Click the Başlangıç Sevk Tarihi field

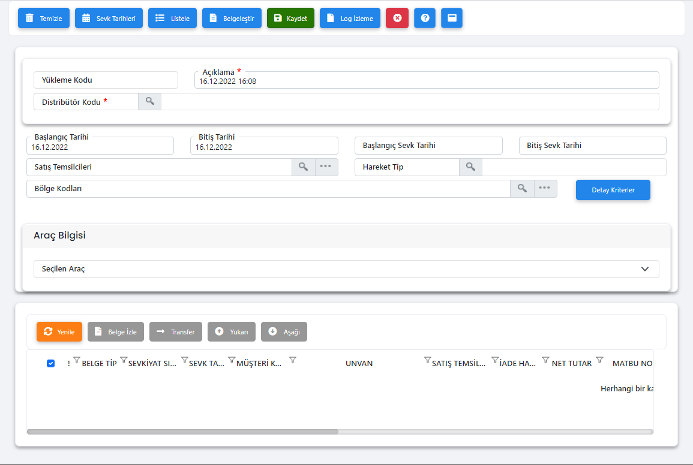pyautogui.click(x=428, y=146)
